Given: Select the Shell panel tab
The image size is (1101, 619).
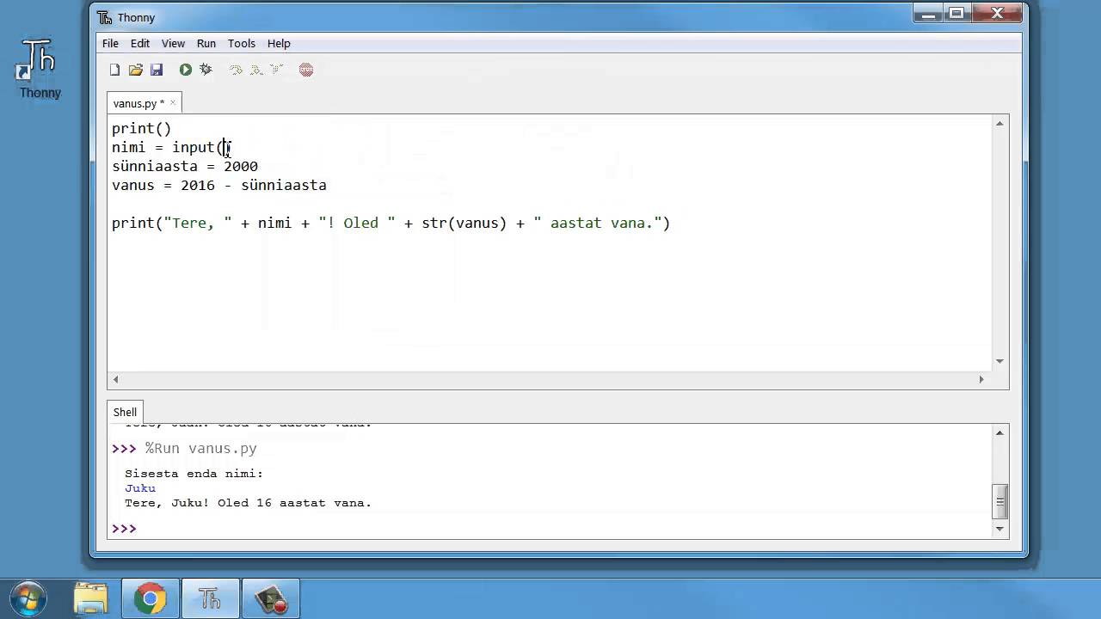Looking at the screenshot, I should (125, 412).
